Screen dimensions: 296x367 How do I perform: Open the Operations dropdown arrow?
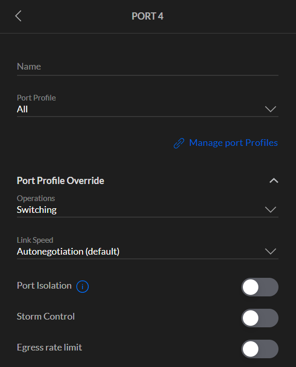click(x=271, y=209)
